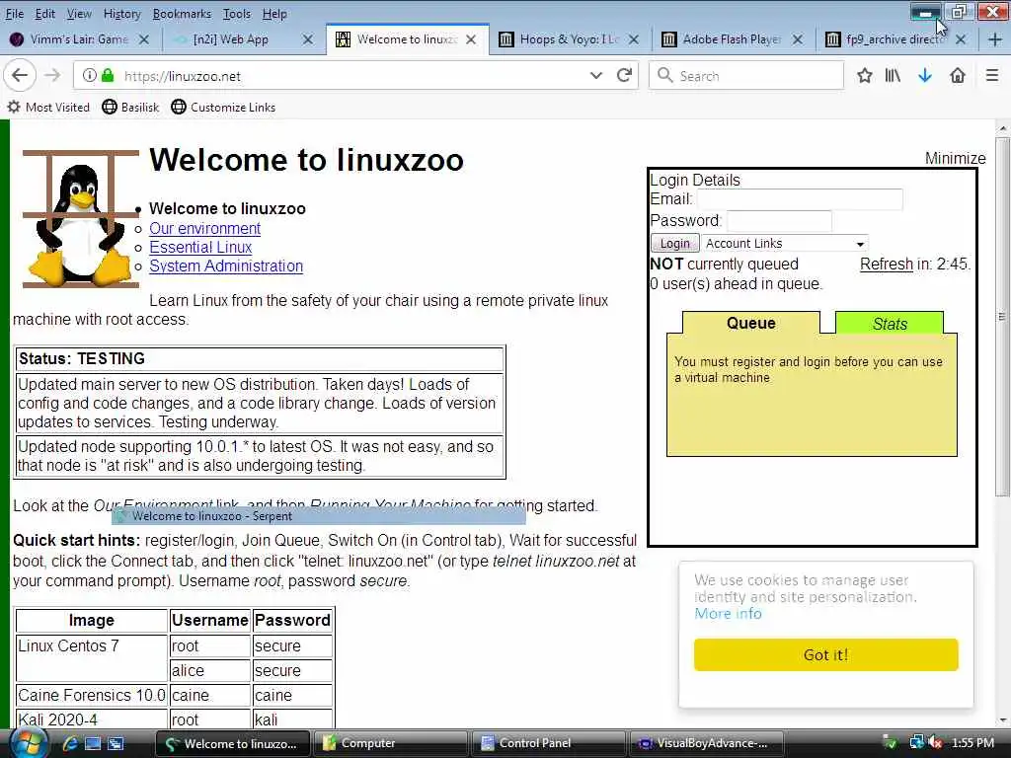Image resolution: width=1011 pixels, height=758 pixels.
Task: Open the Help menu
Action: pyautogui.click(x=274, y=14)
